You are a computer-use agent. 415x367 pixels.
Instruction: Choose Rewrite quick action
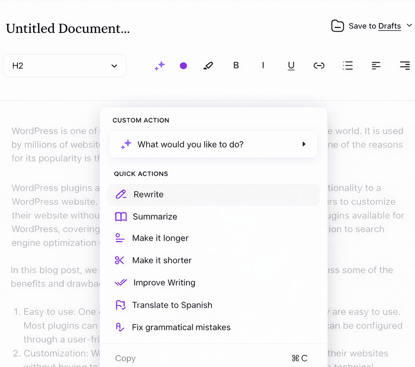pos(213,195)
